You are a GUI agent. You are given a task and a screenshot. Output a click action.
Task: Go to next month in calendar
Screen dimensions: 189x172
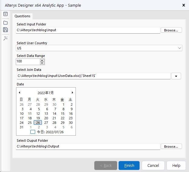click(x=72, y=93)
